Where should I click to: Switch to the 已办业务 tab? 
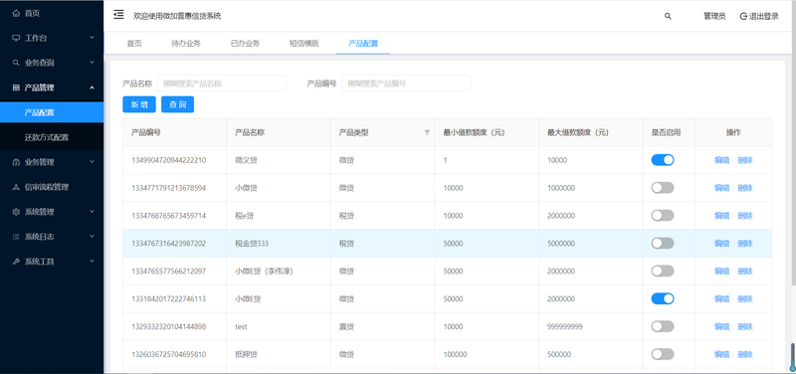tap(245, 43)
